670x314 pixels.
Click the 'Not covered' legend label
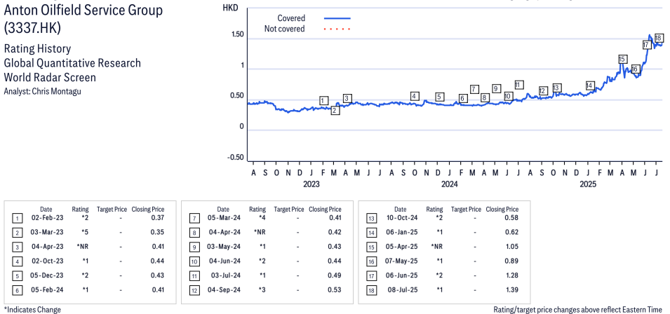[285, 29]
